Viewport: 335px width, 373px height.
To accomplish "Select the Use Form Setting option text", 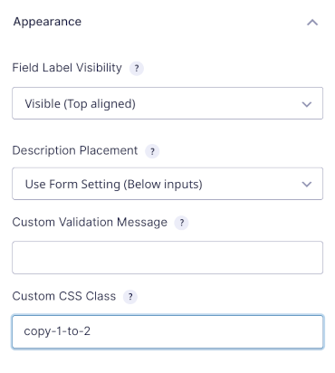I will point(72,184).
